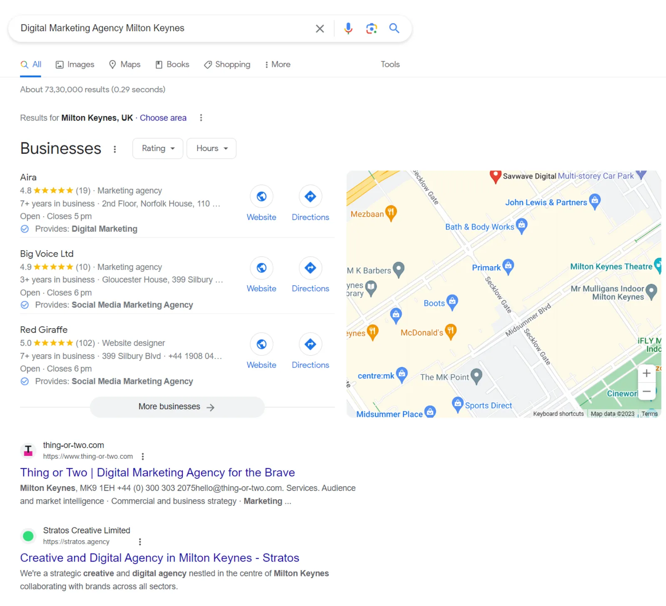Open Thing or Two Digital Marketing result
This screenshot has width=666, height=606.
pos(157,472)
